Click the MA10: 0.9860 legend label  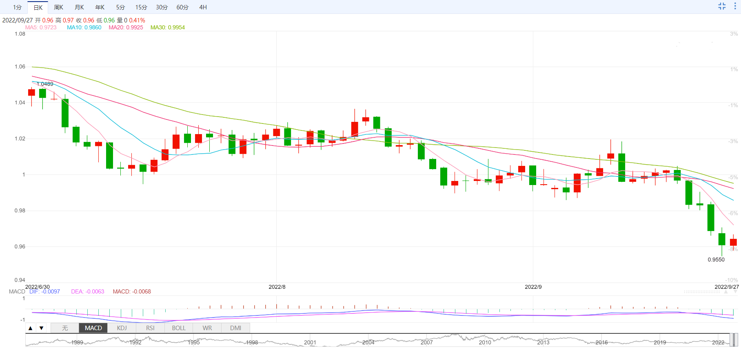[x=84, y=27]
